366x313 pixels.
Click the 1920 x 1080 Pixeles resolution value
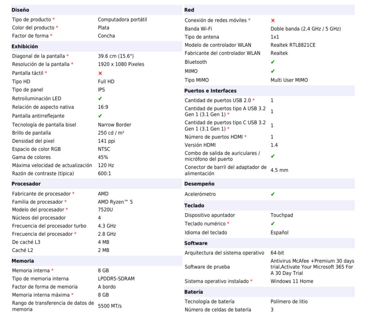(x=121, y=64)
